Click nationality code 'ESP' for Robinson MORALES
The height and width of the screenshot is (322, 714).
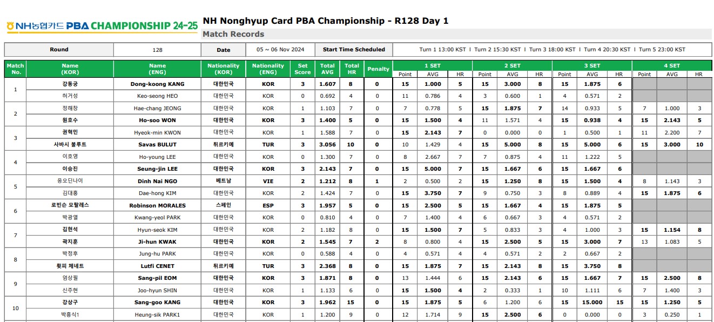click(268, 205)
